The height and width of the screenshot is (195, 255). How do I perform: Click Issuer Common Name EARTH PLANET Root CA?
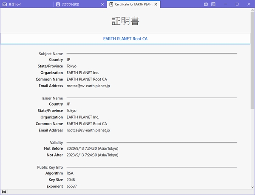tap(87, 124)
